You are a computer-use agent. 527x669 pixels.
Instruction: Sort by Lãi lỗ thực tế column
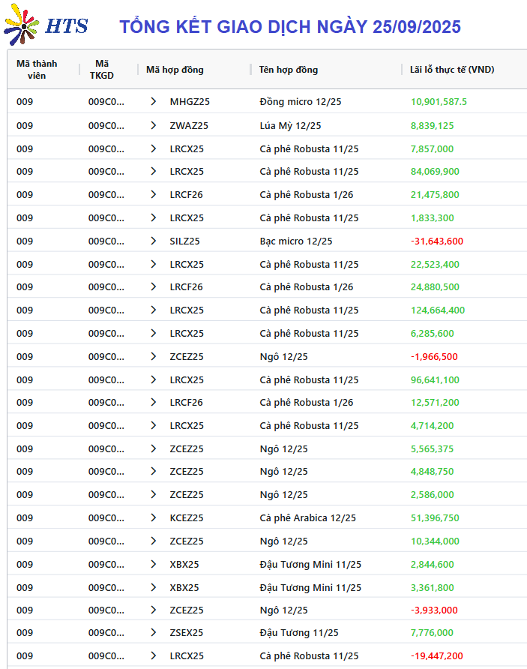click(452, 70)
